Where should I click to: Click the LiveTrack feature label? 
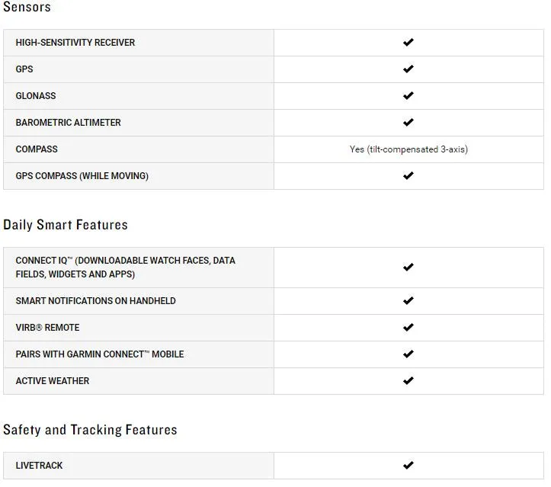click(39, 466)
